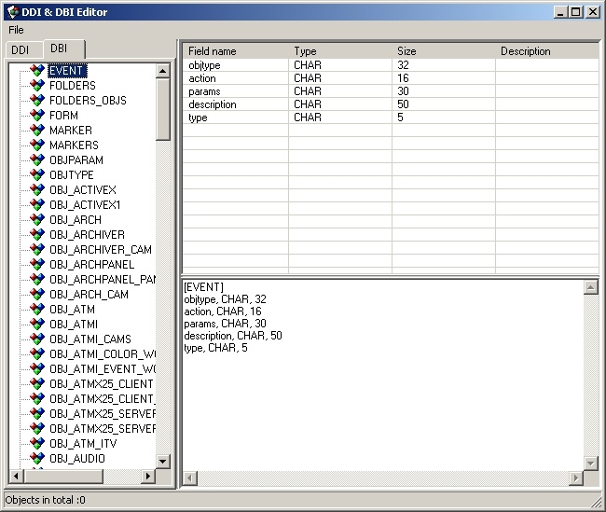Click the icon next to OBJ_AUDIO
The width and height of the screenshot is (606, 512).
[x=37, y=458]
